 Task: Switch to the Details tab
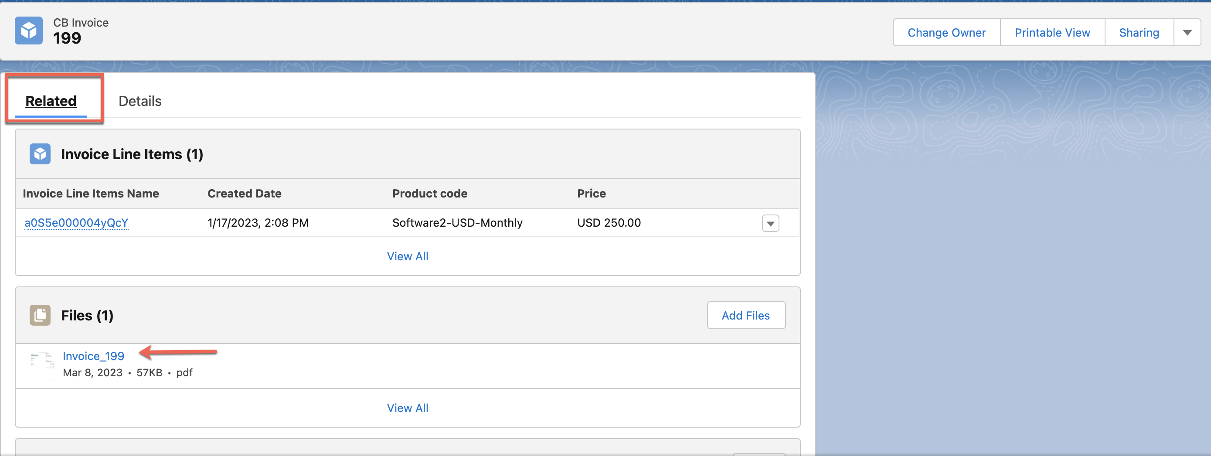tap(139, 101)
